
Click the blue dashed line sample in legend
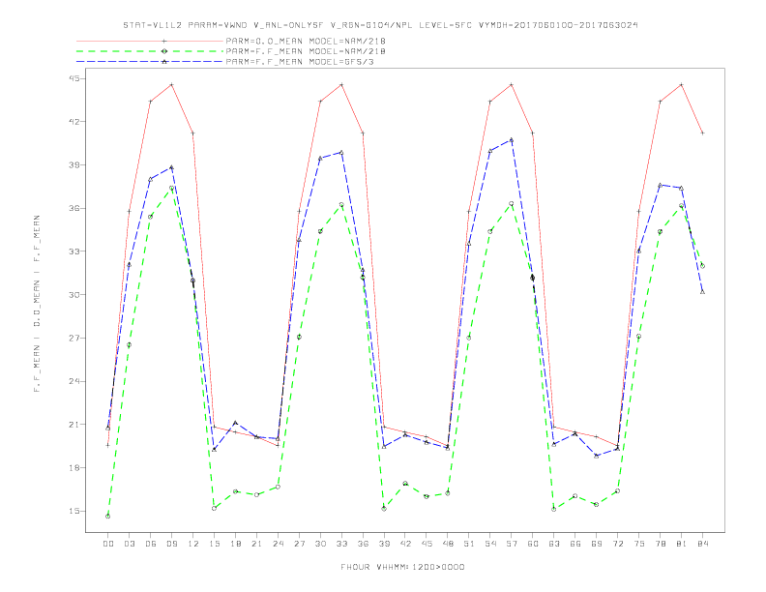[x=150, y=62]
